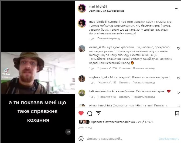Like the comment by tati_romanenko
This screenshot has height=143, width=181.
point(178,93)
